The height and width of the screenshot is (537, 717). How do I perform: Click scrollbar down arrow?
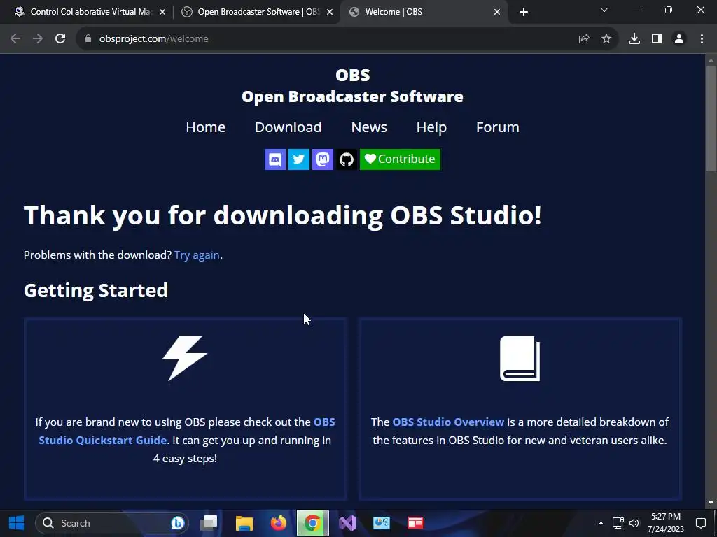[x=711, y=503]
